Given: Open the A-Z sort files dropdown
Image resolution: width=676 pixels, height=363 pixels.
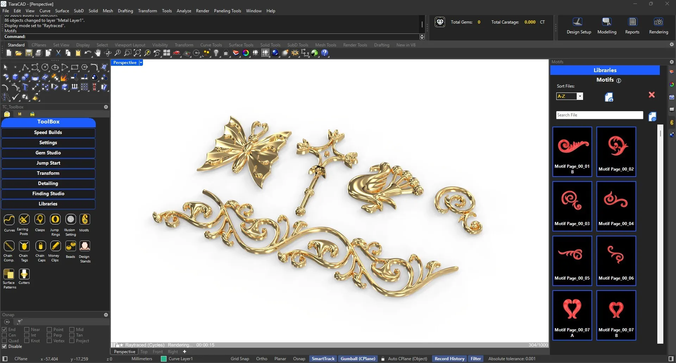Looking at the screenshot, I should coord(580,96).
